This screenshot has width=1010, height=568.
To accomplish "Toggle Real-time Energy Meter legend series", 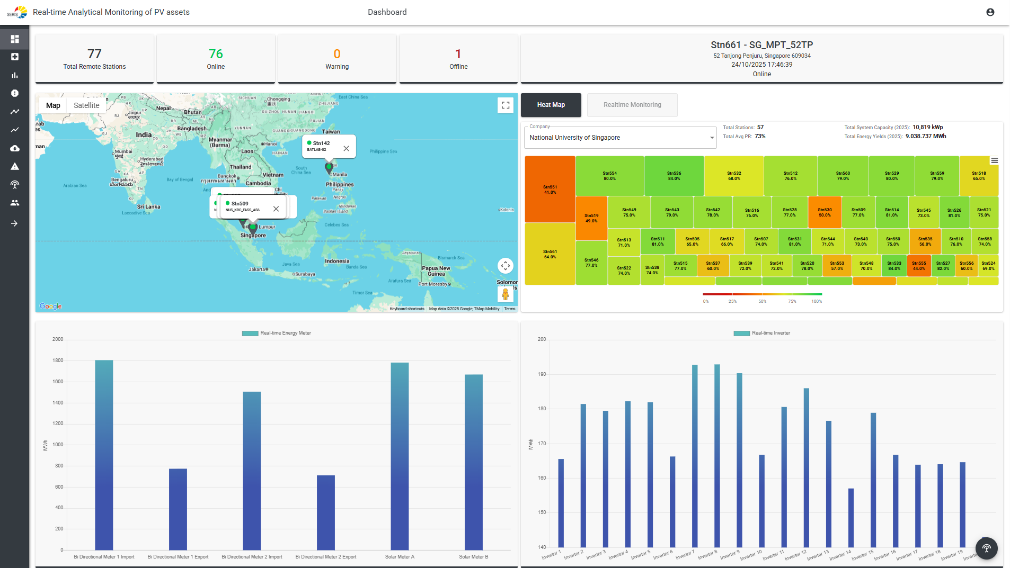I will (276, 333).
